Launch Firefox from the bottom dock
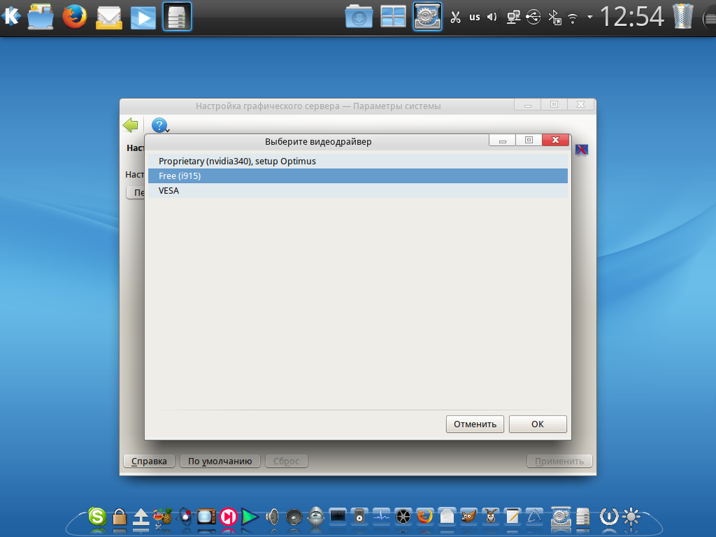 425,517
